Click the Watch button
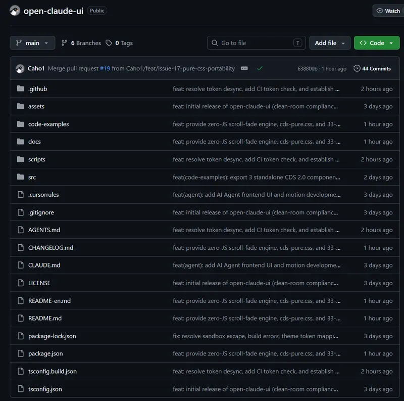The image size is (404, 401). coord(388,11)
